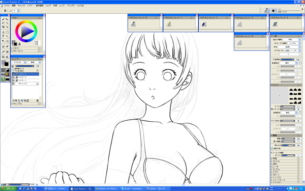The width and height of the screenshot is (305, 191).
Task: Select the Rotate Page tool
Action: [x=7, y=57]
